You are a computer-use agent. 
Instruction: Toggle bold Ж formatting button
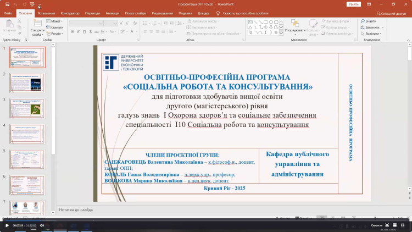pyautogui.click(x=72, y=31)
